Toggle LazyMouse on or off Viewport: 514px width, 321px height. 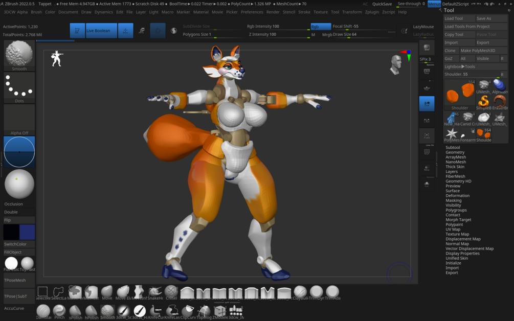coord(423,27)
